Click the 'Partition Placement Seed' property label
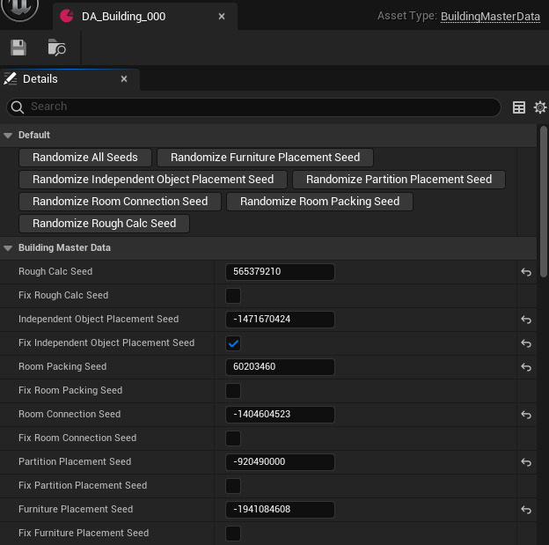The image size is (549, 545). click(x=75, y=461)
